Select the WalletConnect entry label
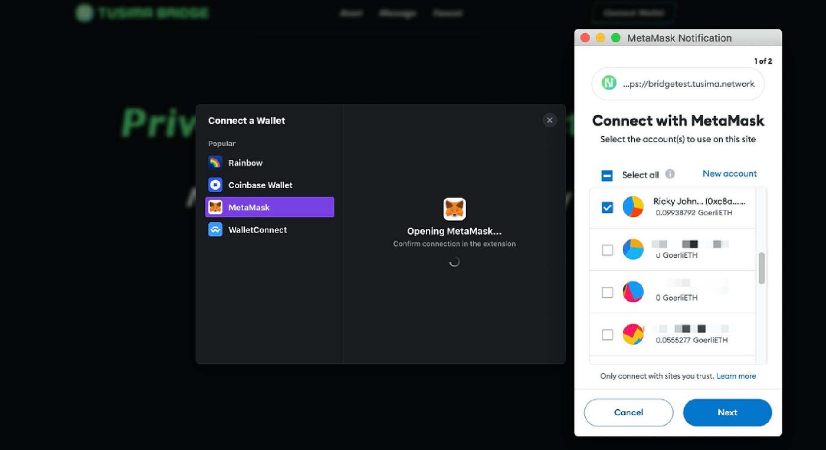 258,230
